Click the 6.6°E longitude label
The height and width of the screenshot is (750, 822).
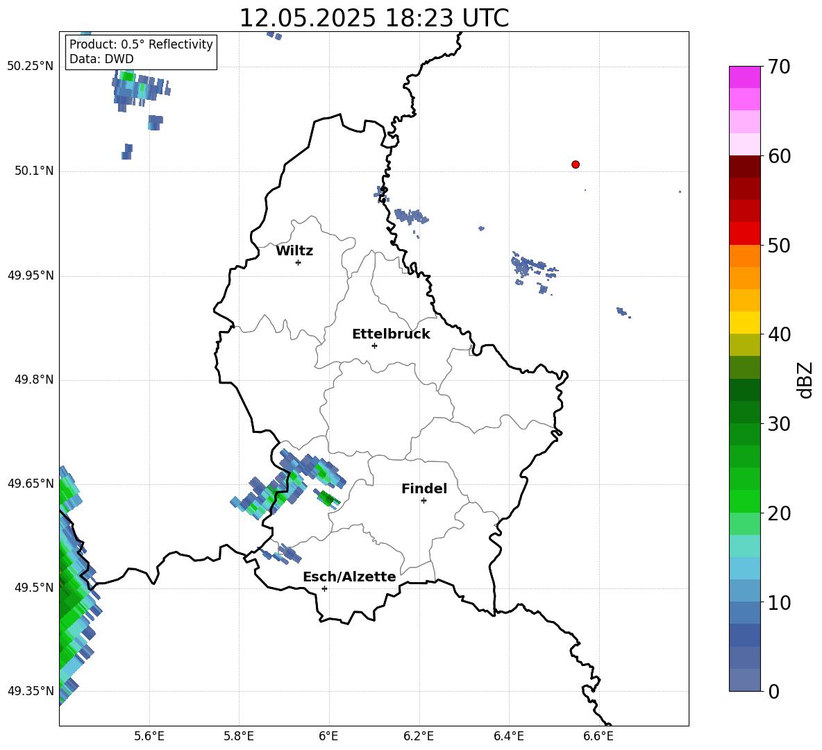[598, 736]
